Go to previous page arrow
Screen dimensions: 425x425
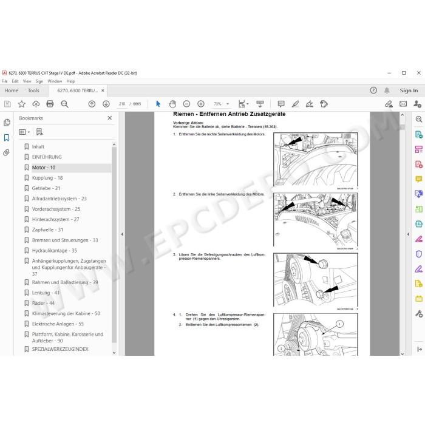click(92, 104)
